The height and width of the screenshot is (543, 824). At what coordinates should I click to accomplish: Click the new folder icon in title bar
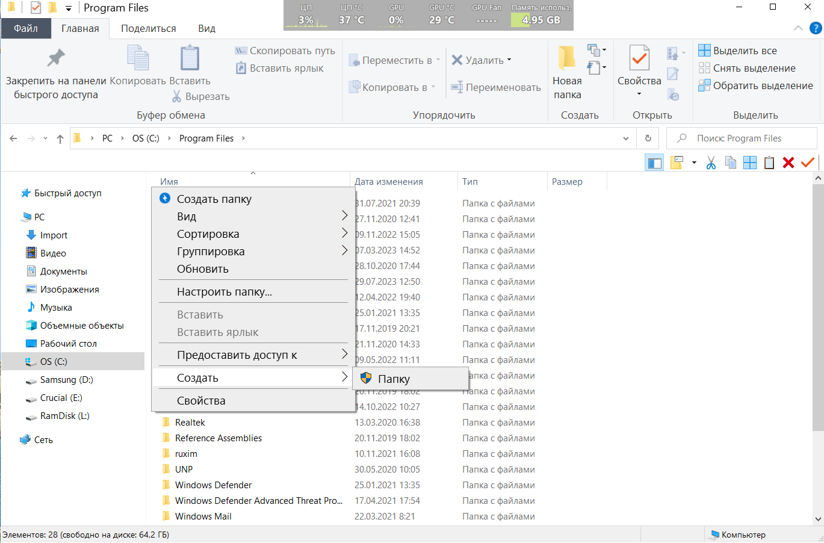click(52, 8)
